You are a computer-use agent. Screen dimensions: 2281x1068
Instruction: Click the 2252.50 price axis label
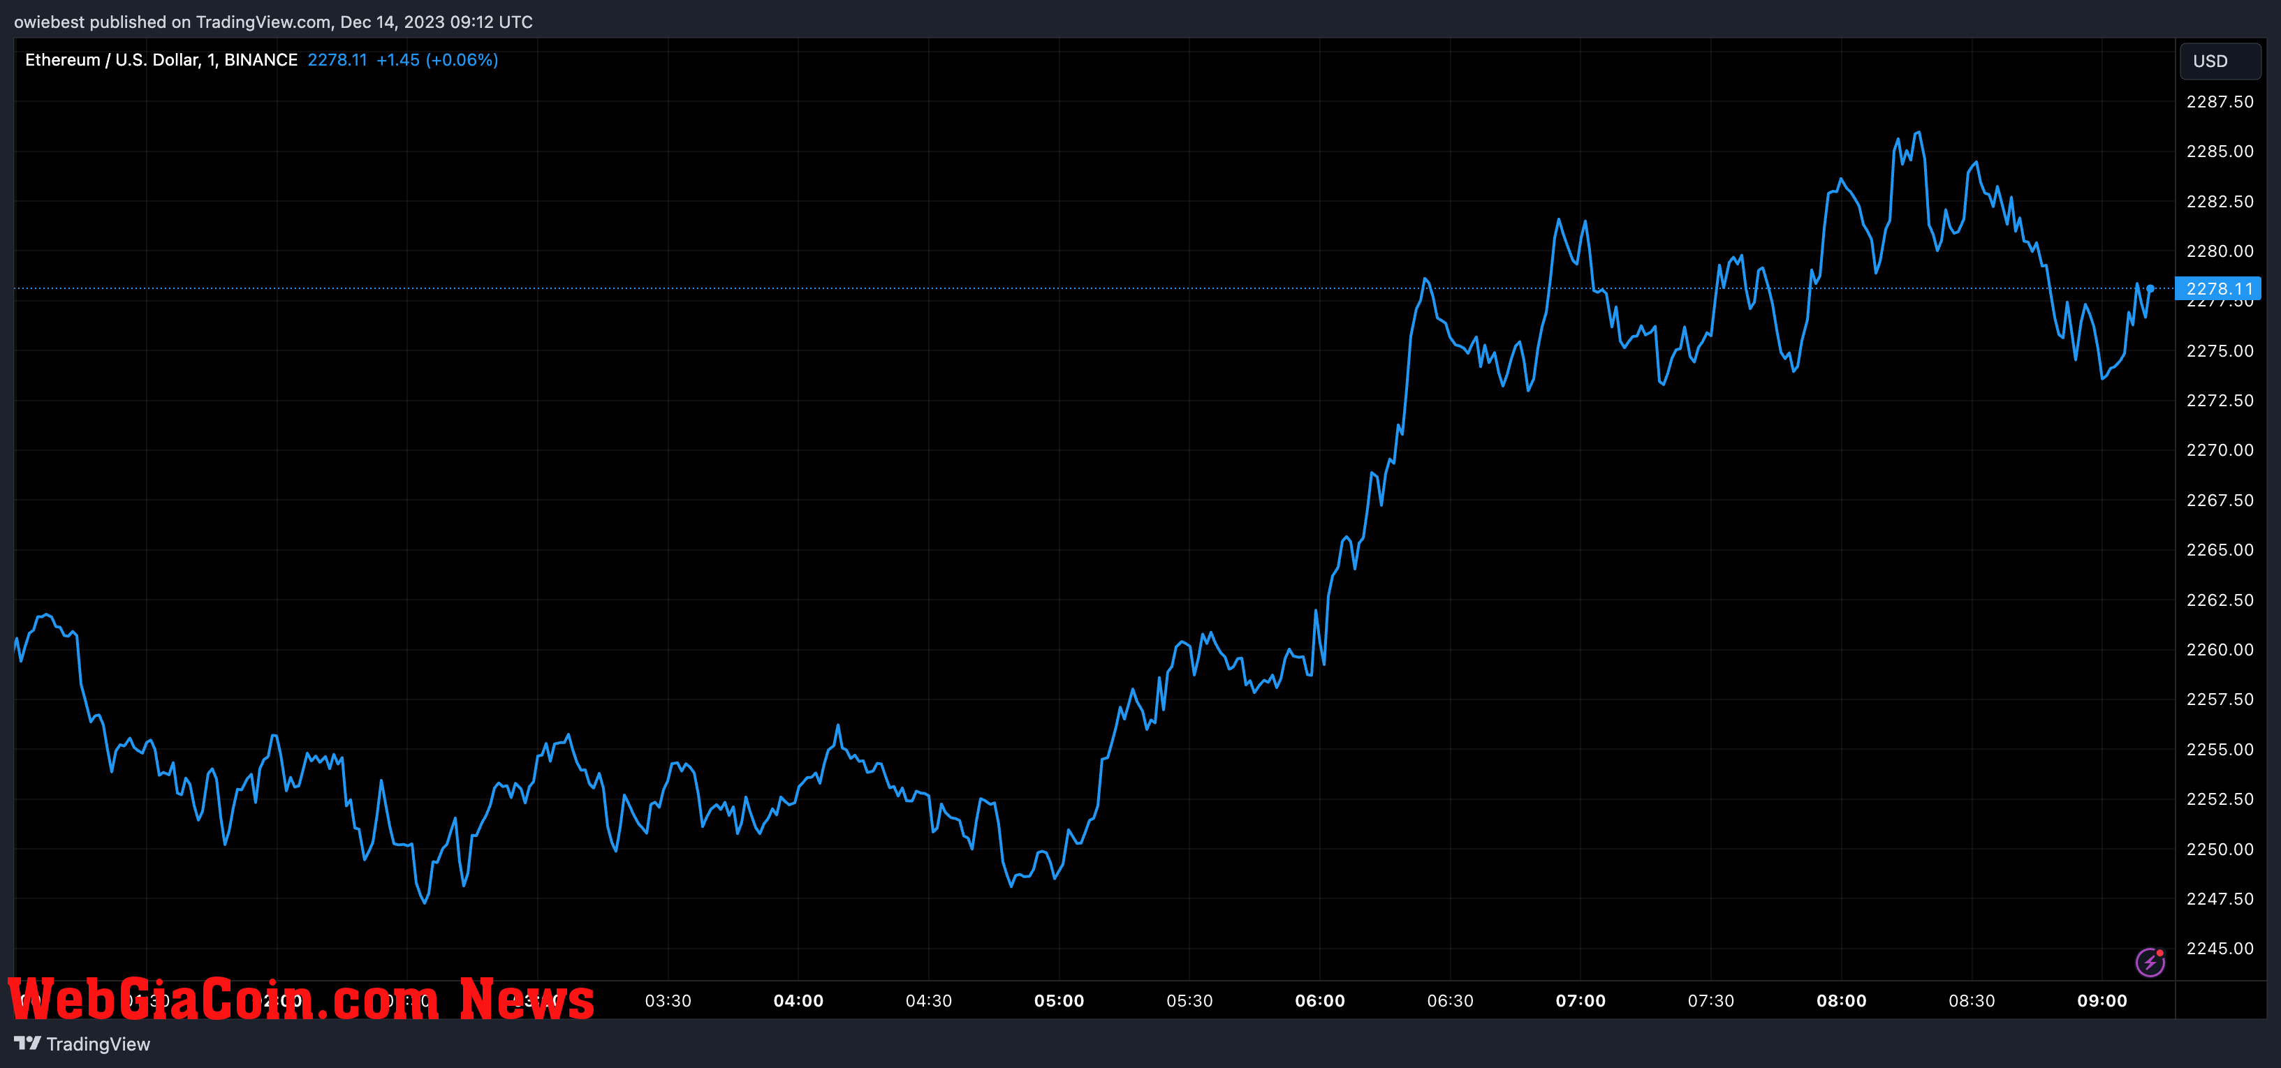(x=2220, y=799)
